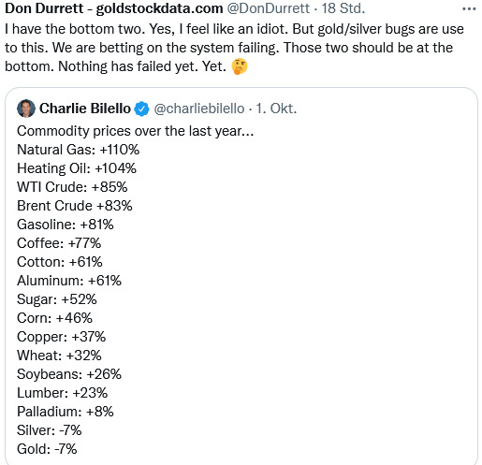
Task: Open the @charliebilello handle
Action: [x=199, y=109]
